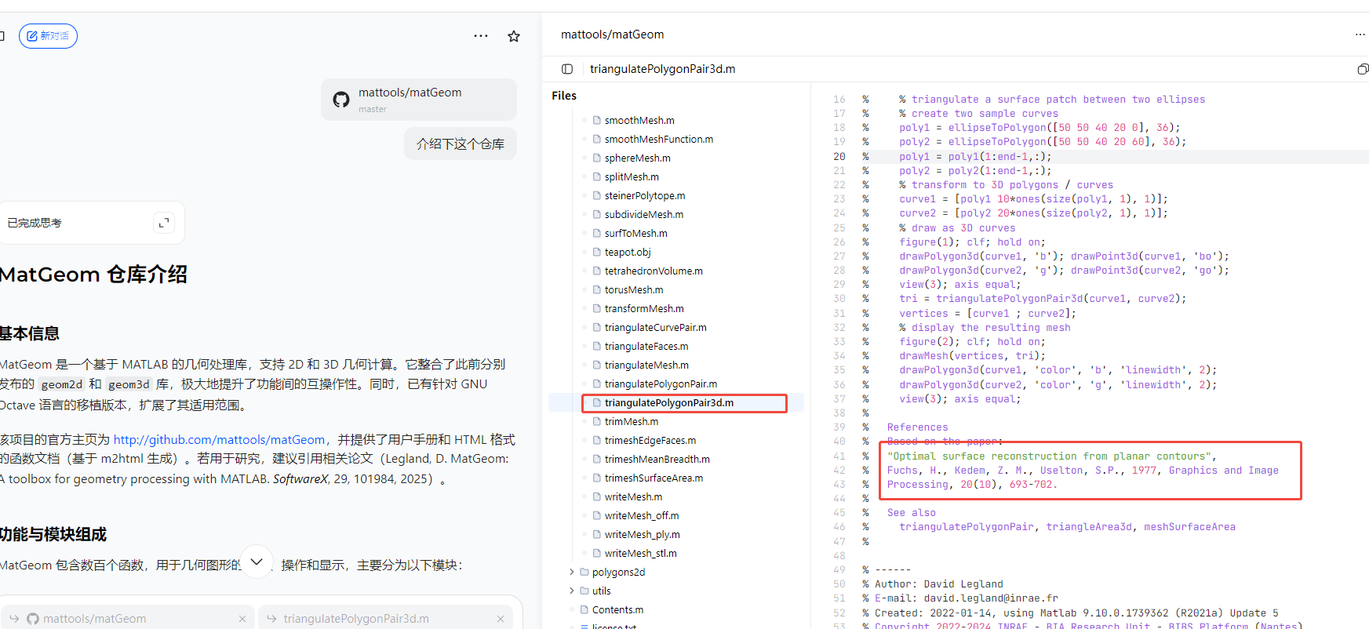Viewport: 1369px width, 629px height.
Task: Open steinerPolytope.m file
Action: pyautogui.click(x=645, y=195)
